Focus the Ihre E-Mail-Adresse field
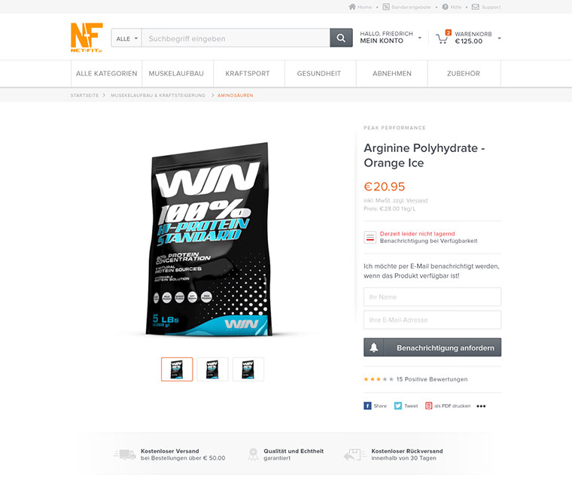 coord(432,320)
